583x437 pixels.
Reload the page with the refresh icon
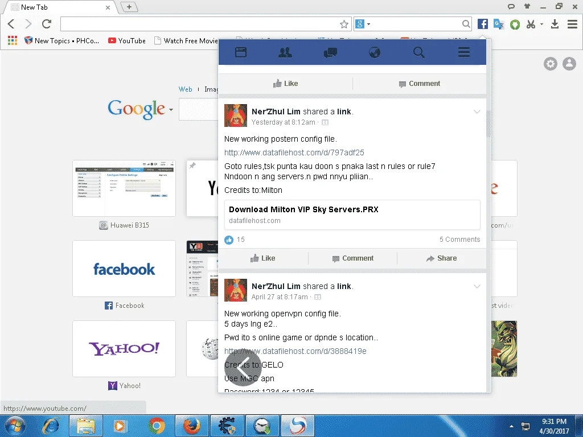coord(47,24)
